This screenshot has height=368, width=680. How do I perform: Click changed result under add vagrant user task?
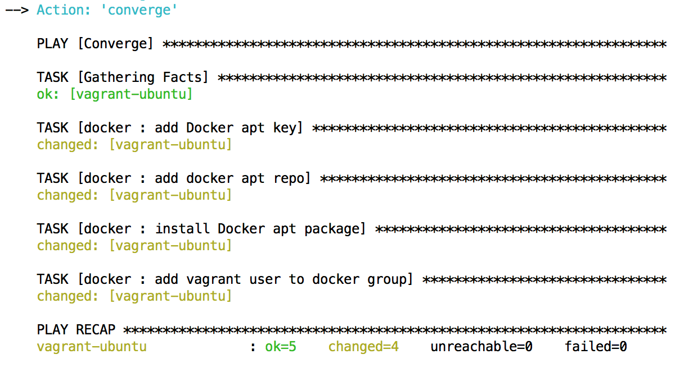(x=134, y=296)
